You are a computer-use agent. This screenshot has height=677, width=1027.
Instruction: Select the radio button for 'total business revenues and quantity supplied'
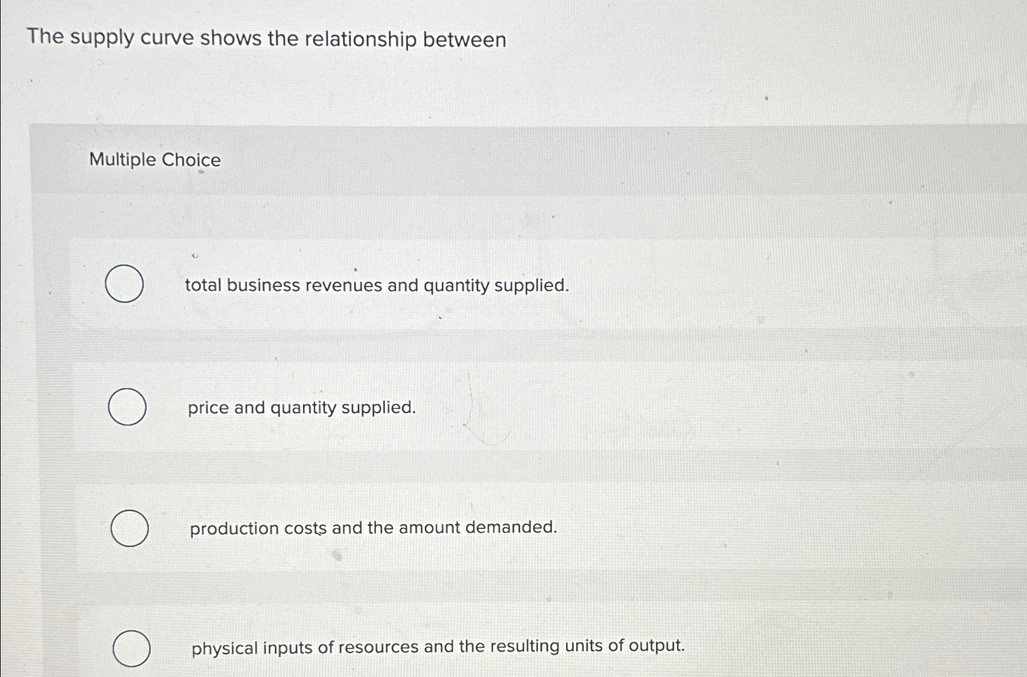(x=124, y=284)
